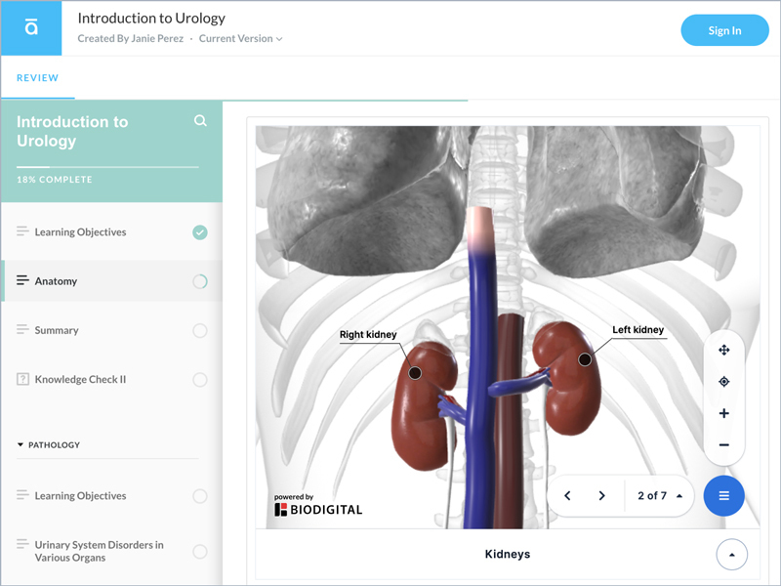Open search in the course sidebar

(200, 121)
